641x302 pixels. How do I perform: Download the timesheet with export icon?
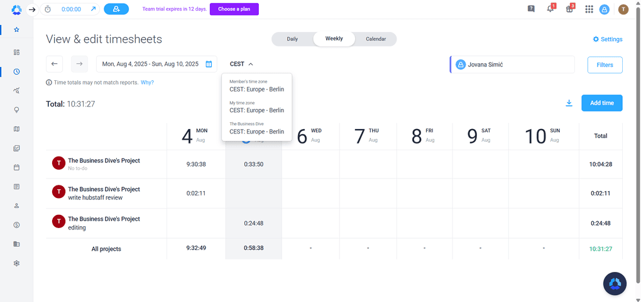coord(569,103)
